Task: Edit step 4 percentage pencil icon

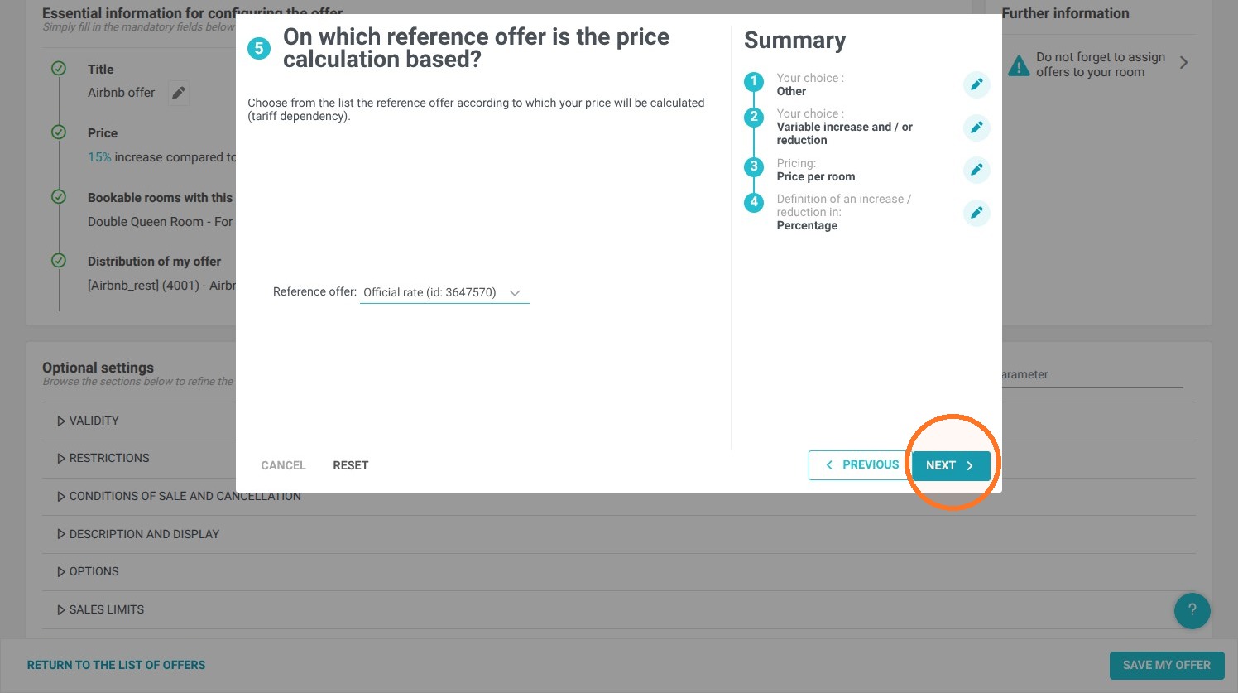Action: pyautogui.click(x=976, y=213)
